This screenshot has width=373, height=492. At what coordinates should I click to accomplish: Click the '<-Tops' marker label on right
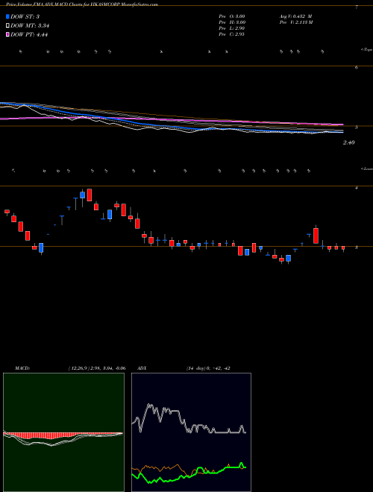(366, 50)
